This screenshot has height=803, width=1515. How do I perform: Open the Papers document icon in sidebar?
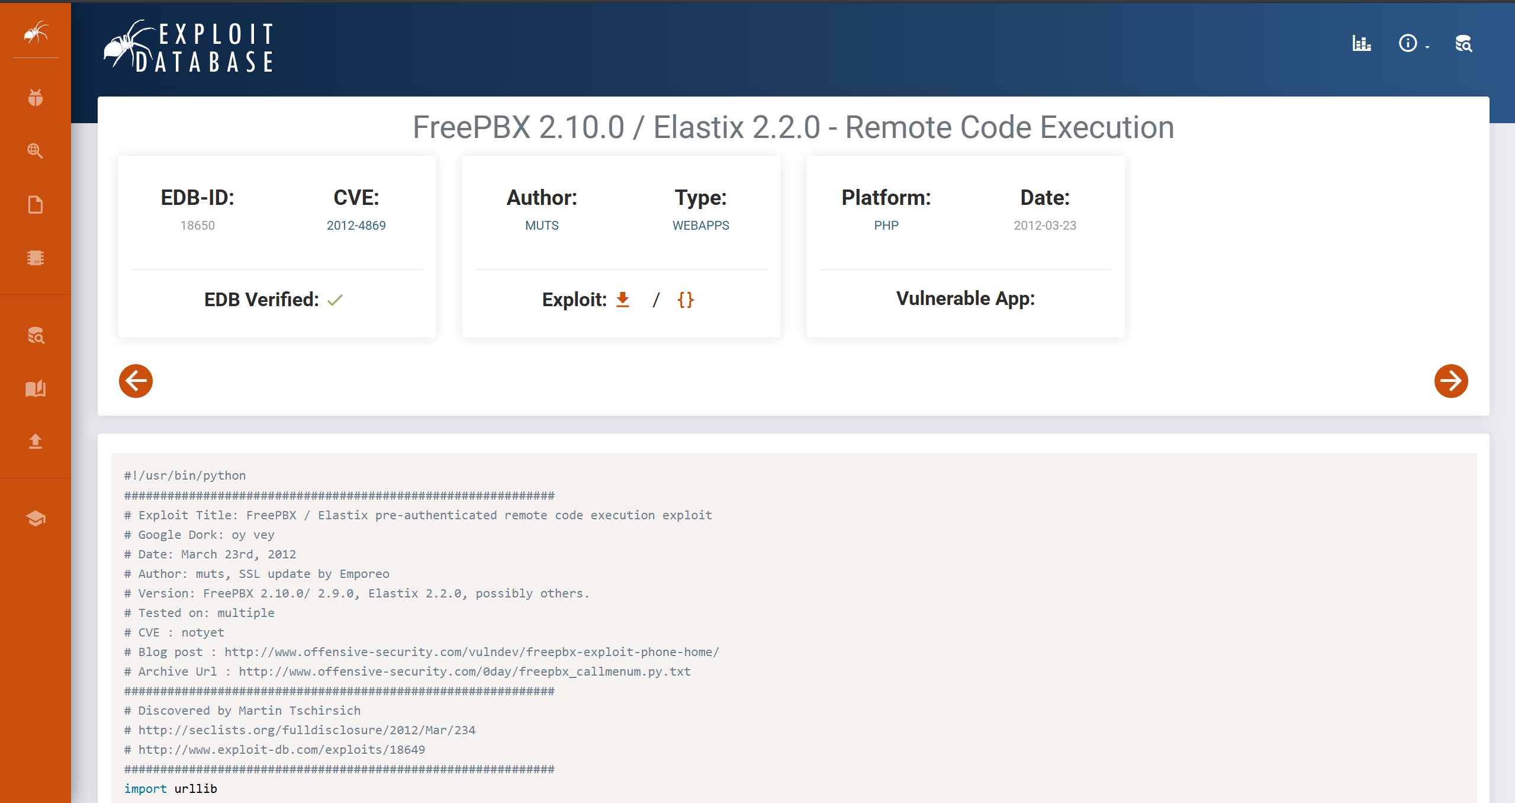click(36, 204)
